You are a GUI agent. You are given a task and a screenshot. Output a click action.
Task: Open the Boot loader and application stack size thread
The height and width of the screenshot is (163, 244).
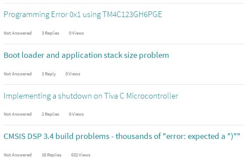[86, 55]
